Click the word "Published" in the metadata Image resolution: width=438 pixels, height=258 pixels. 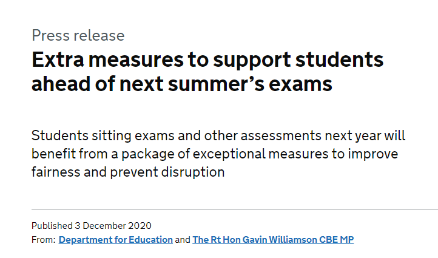click(52, 226)
